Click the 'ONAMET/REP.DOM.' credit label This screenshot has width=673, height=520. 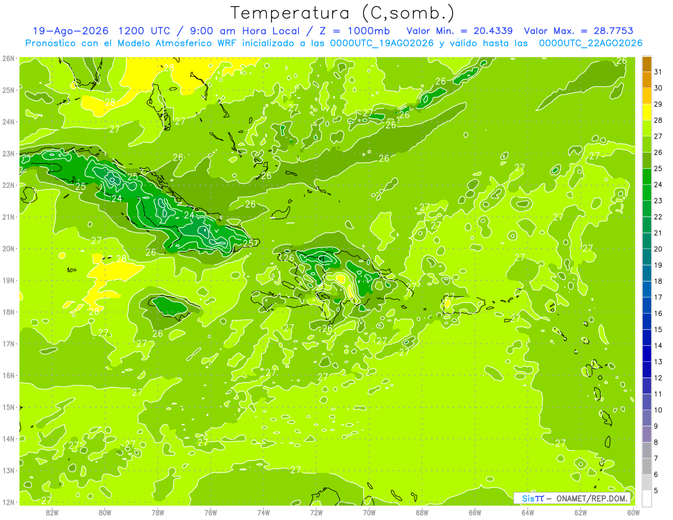tap(592, 498)
